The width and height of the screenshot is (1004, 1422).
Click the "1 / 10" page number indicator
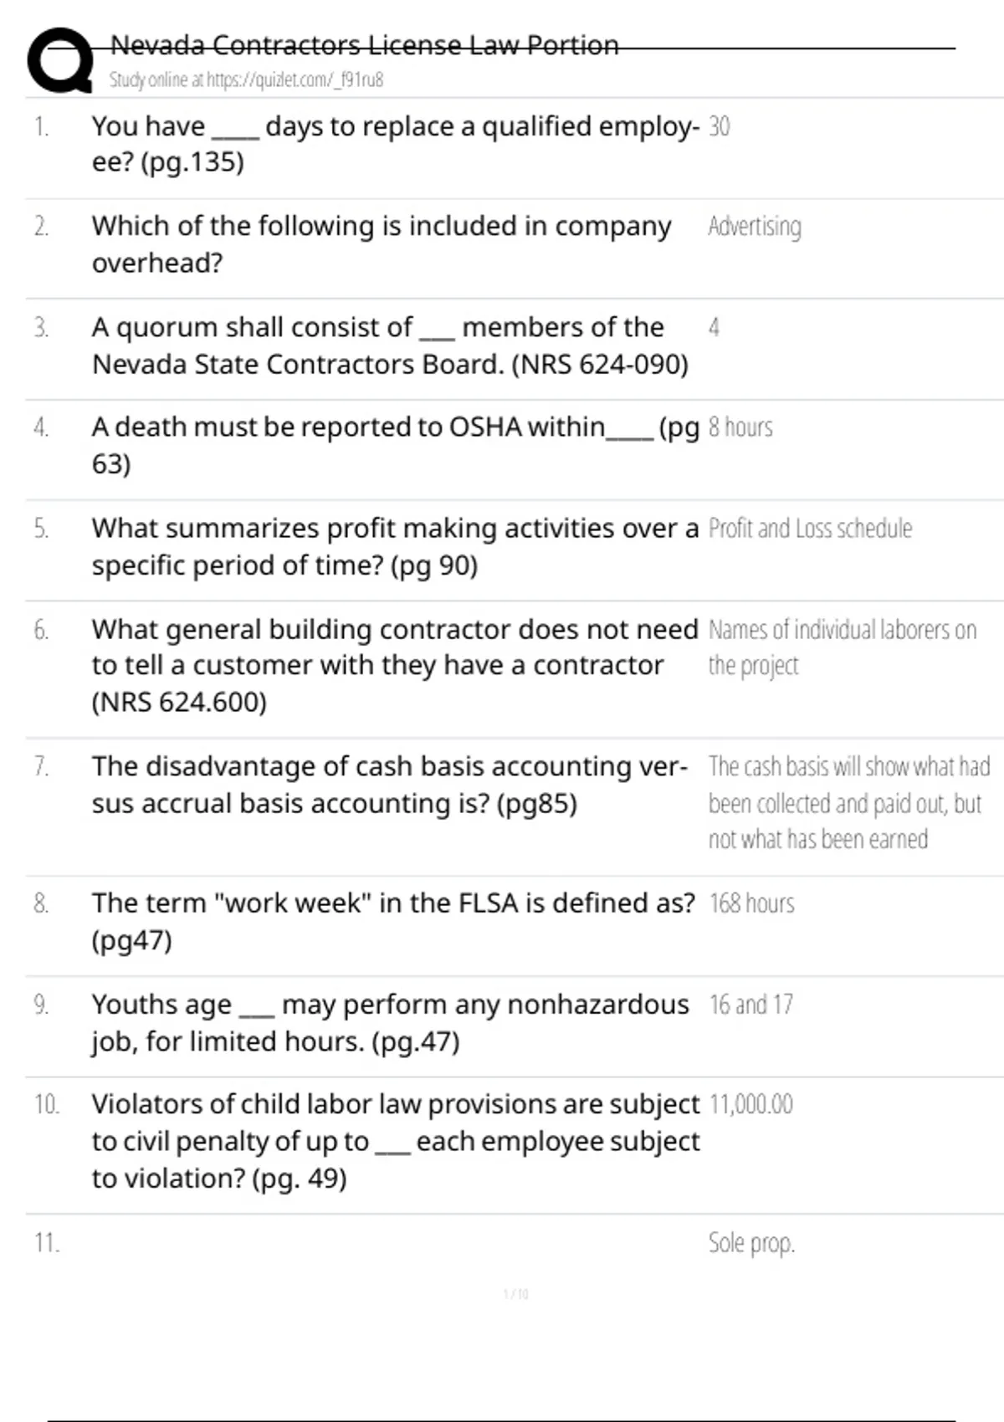516,1294
